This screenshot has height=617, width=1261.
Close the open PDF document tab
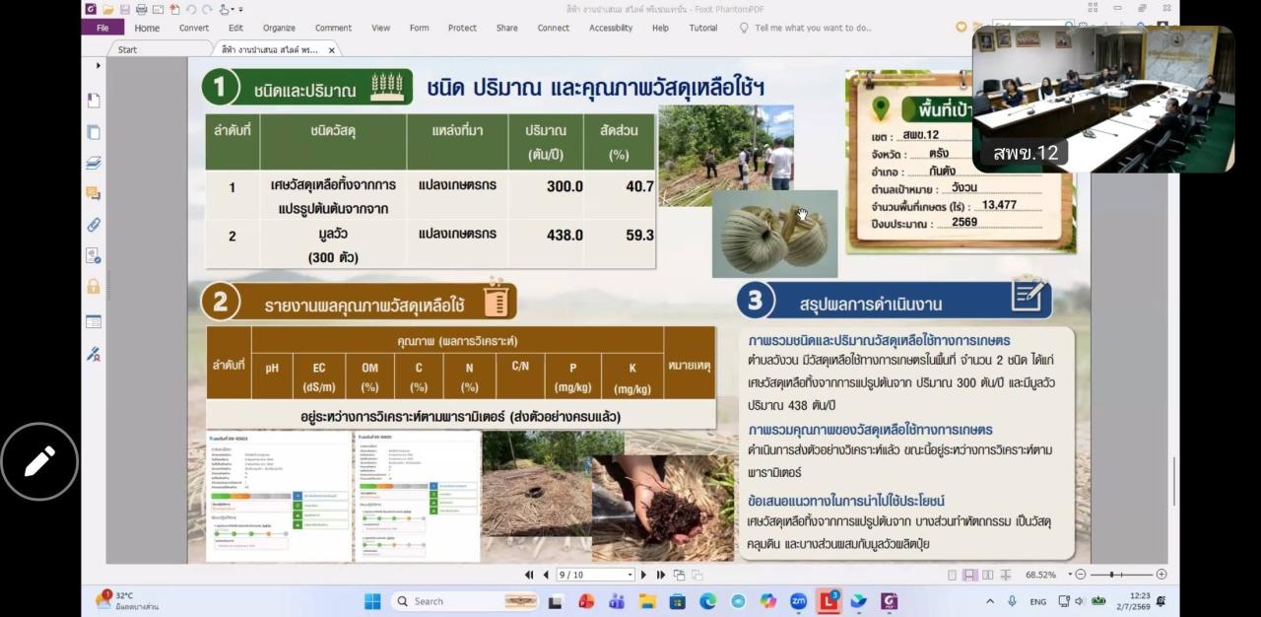click(x=332, y=49)
